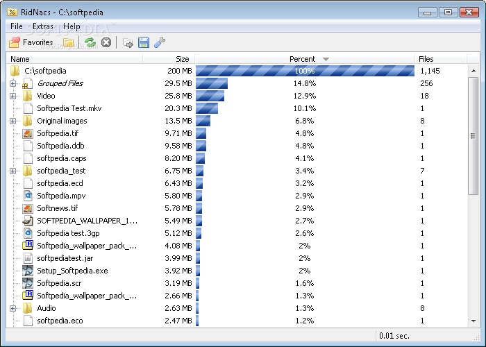
Task: Select the softpedia.eco row
Action: coord(237,321)
